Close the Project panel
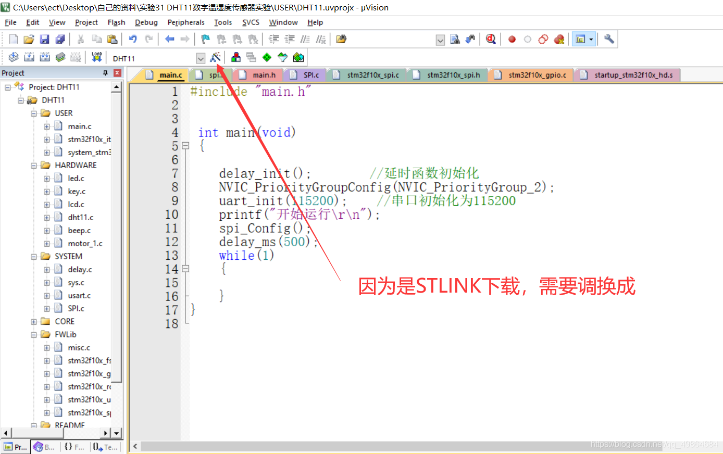Screen dimensions: 723x454 click(x=117, y=73)
